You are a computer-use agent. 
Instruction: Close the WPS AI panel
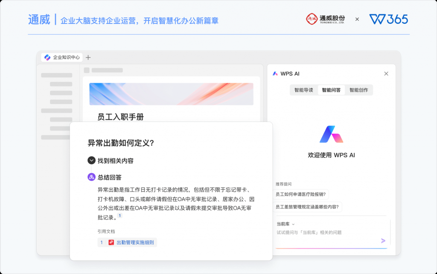pos(386,74)
